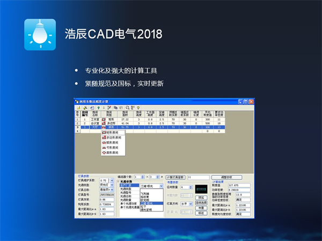Click row header number 4
The width and height of the screenshot is (322, 241).
(77, 131)
